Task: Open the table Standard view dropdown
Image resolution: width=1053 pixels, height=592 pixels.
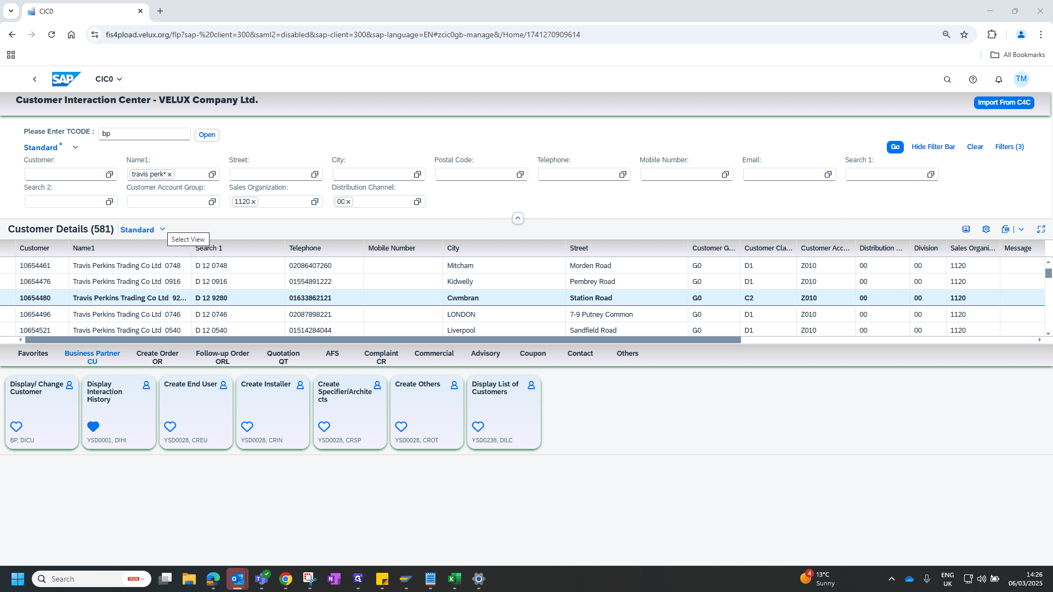Action: (x=163, y=229)
